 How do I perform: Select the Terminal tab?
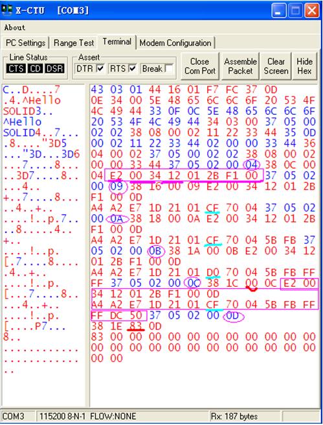[x=117, y=42]
